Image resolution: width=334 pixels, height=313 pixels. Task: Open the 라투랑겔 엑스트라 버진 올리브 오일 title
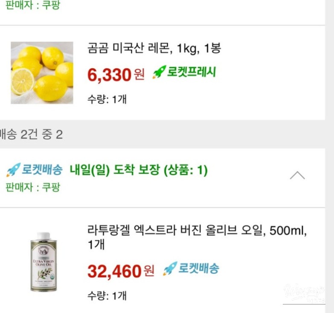tap(197, 232)
